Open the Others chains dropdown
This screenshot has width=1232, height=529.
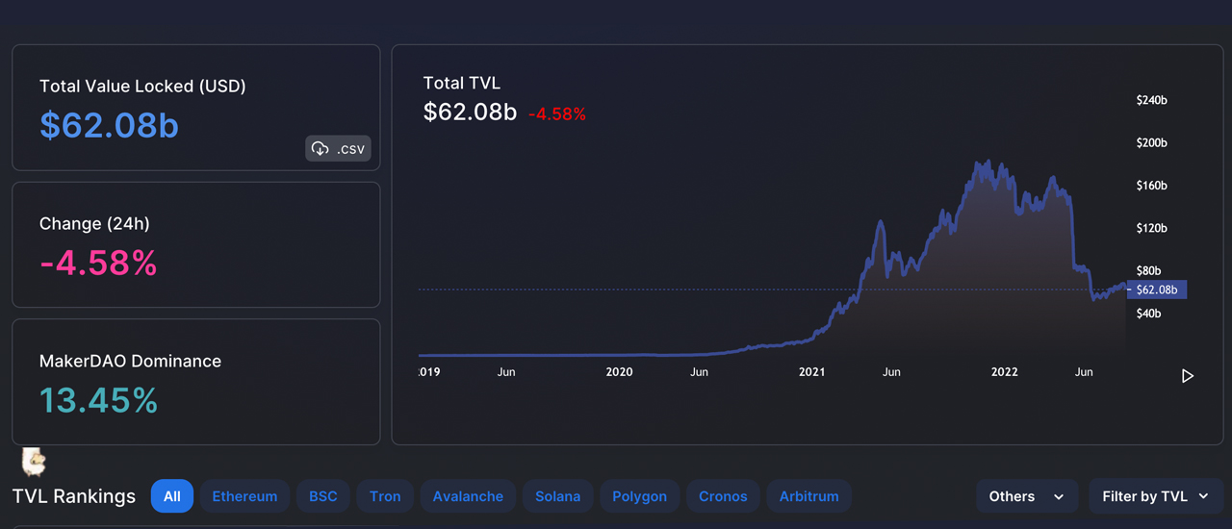tap(1026, 496)
